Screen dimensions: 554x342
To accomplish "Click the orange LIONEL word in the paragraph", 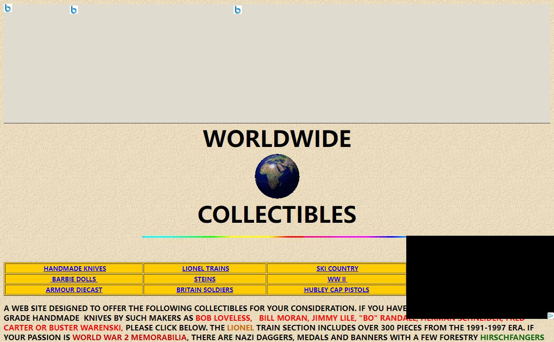I will pos(241,328).
